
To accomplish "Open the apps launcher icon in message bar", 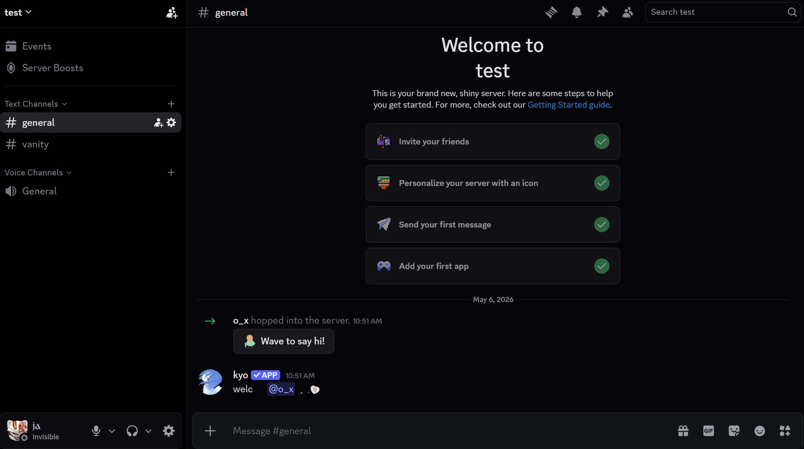I will pyautogui.click(x=785, y=431).
